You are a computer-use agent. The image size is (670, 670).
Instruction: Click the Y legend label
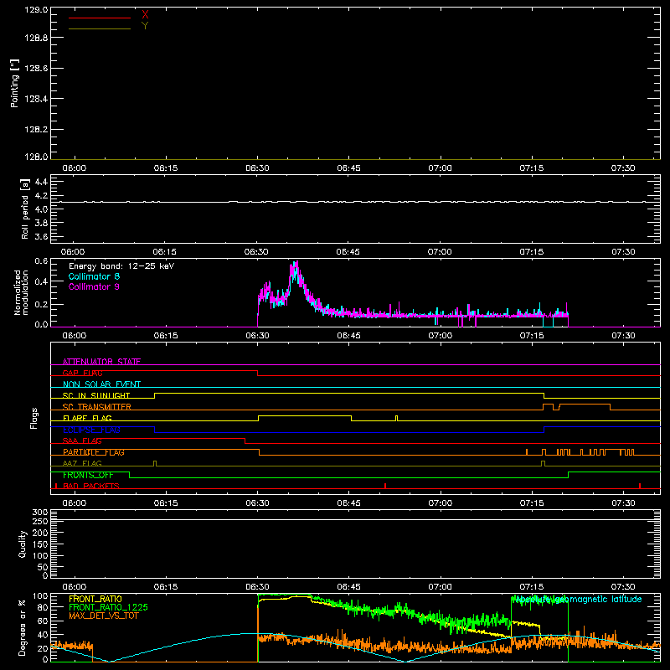(x=145, y=26)
